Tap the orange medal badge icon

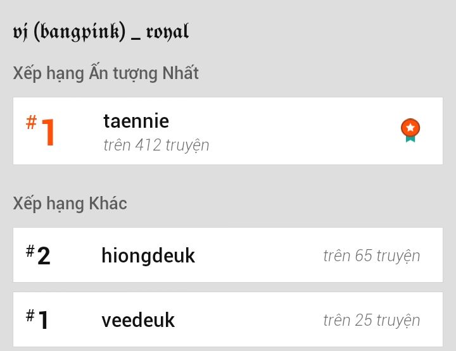[410, 129]
